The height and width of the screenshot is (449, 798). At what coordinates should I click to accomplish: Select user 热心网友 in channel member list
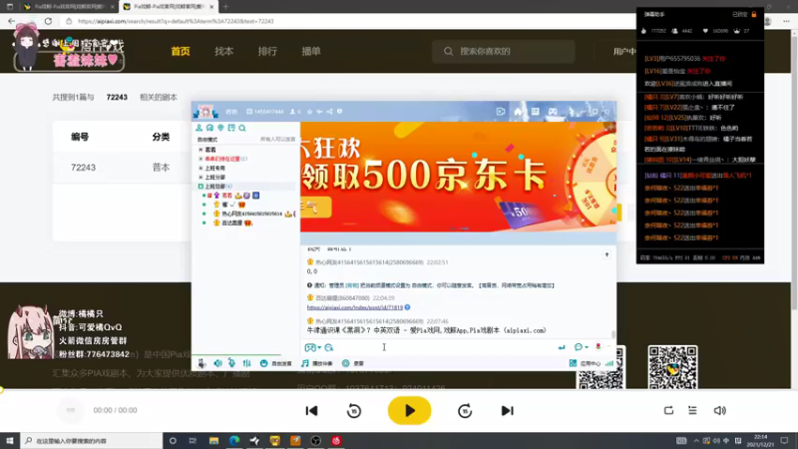click(x=252, y=214)
